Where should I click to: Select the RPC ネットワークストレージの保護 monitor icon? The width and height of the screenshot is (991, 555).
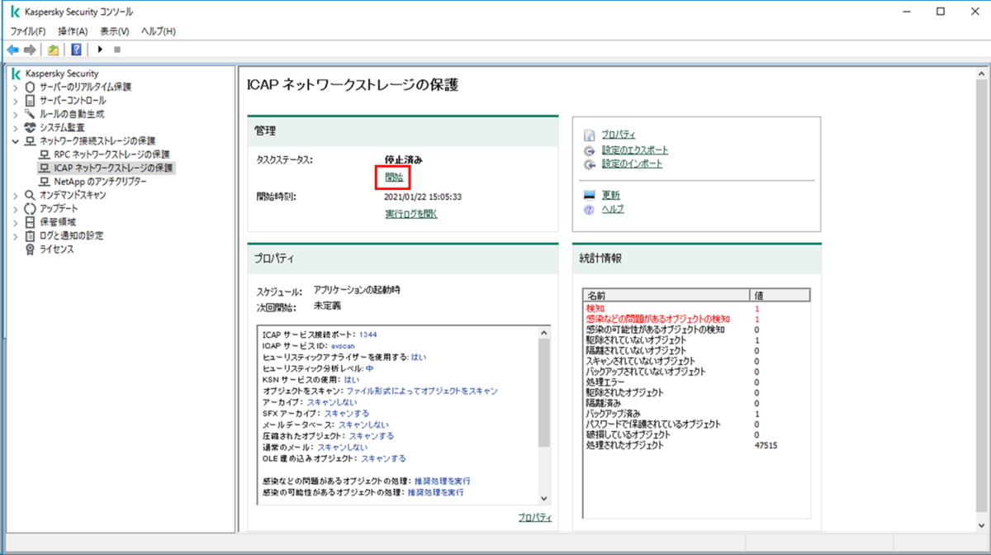45,154
